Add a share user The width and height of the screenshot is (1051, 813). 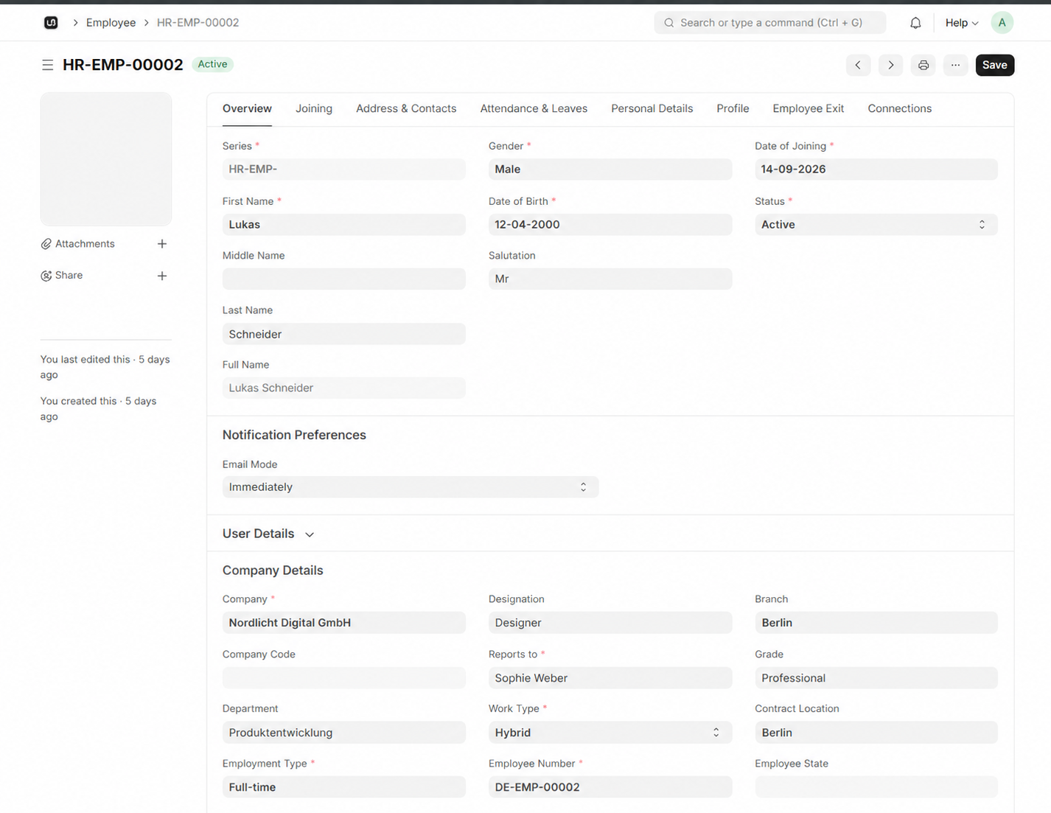click(x=162, y=276)
